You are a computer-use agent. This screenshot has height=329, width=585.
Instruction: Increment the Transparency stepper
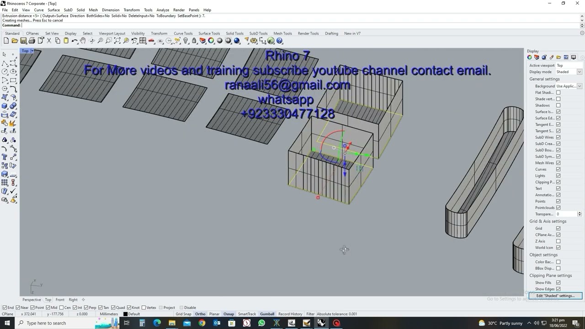click(580, 212)
